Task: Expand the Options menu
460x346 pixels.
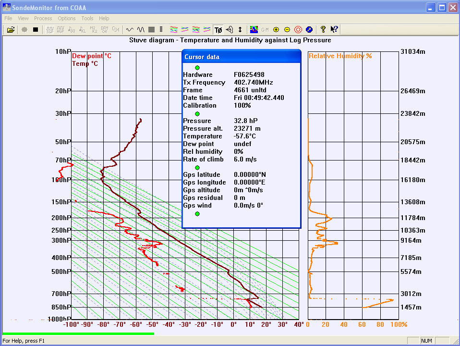Action: pos(67,18)
